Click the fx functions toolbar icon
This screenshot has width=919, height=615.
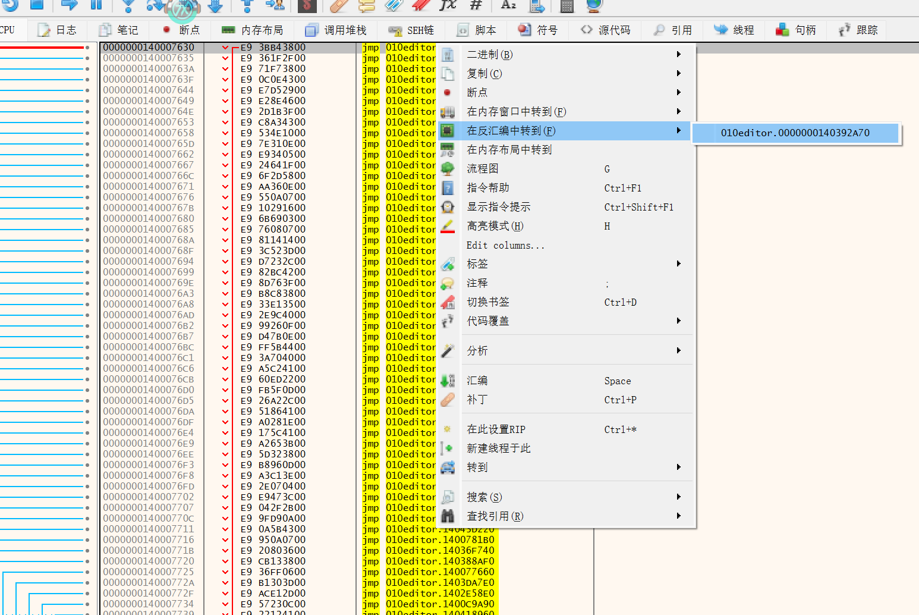pyautogui.click(x=447, y=5)
